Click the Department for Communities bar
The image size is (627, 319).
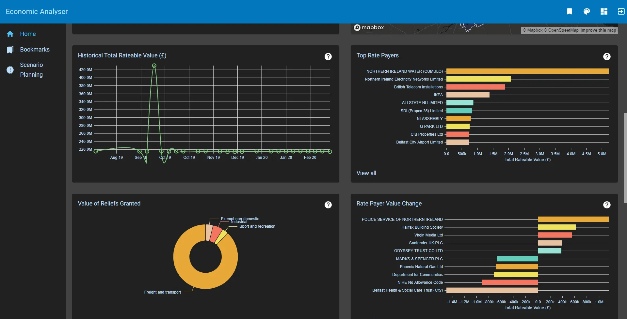pos(516,275)
